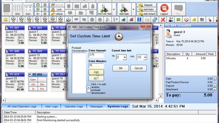Click 30m button on PC 016
The image size is (219, 123).
click(42, 84)
